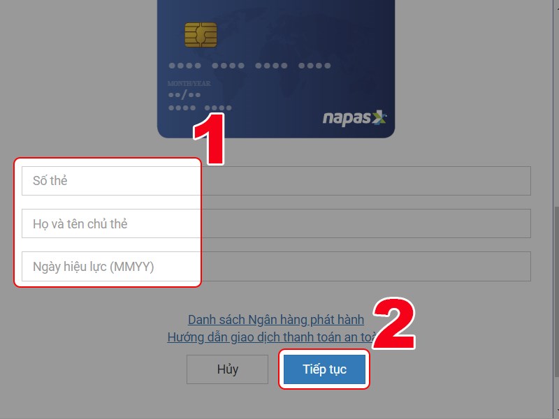Image resolution: width=559 pixels, height=419 pixels.
Task: Focus the Ngày hiệu lực (MMYY) field
Action: click(276, 267)
